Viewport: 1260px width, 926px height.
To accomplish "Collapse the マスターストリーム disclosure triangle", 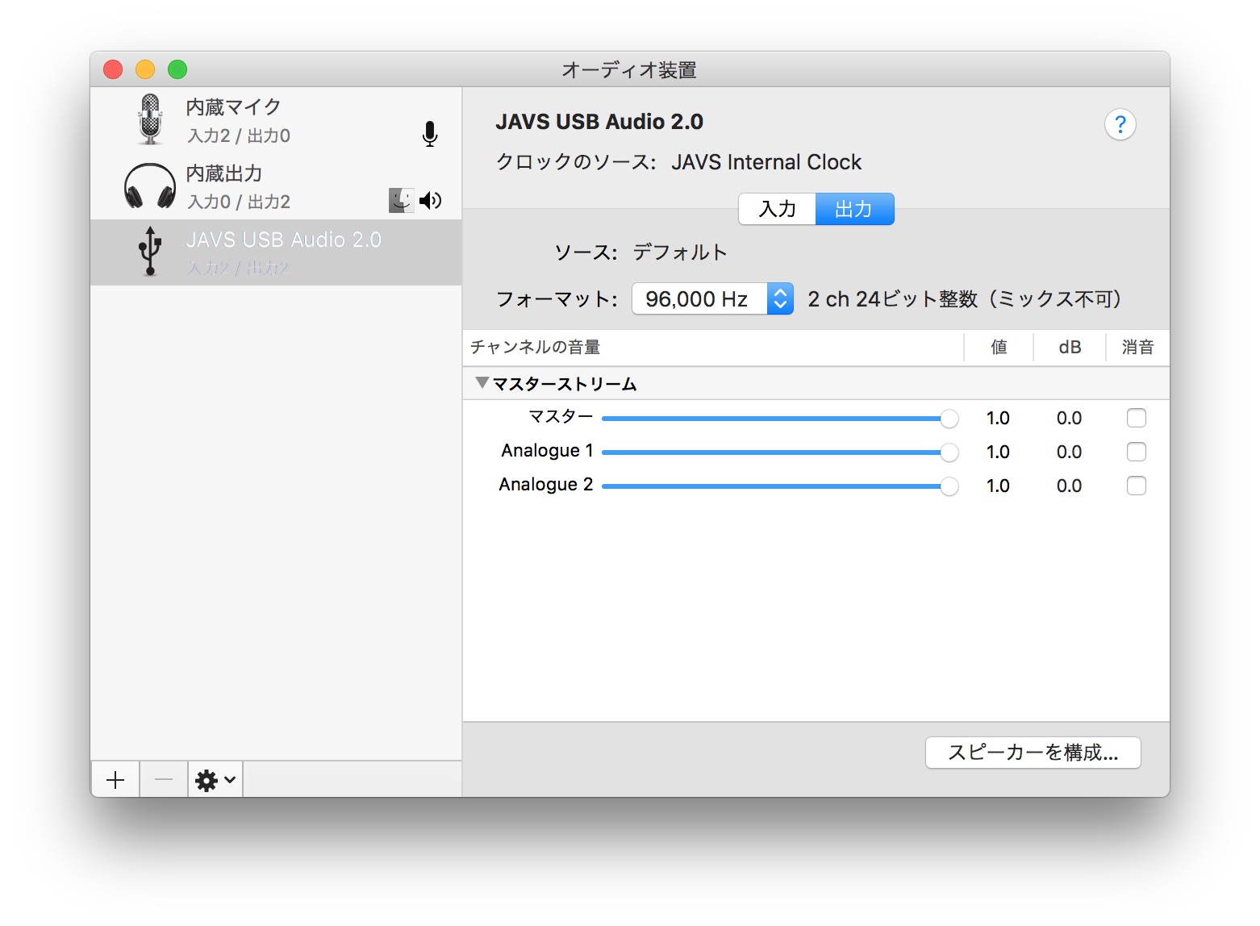I will click(x=482, y=383).
